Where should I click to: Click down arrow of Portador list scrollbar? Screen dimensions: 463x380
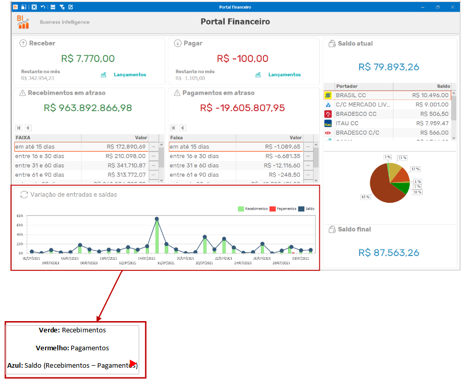(x=454, y=138)
